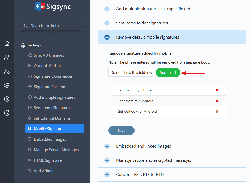Go to HTML Signature settings
This screenshot has width=251, height=183.
point(48,160)
